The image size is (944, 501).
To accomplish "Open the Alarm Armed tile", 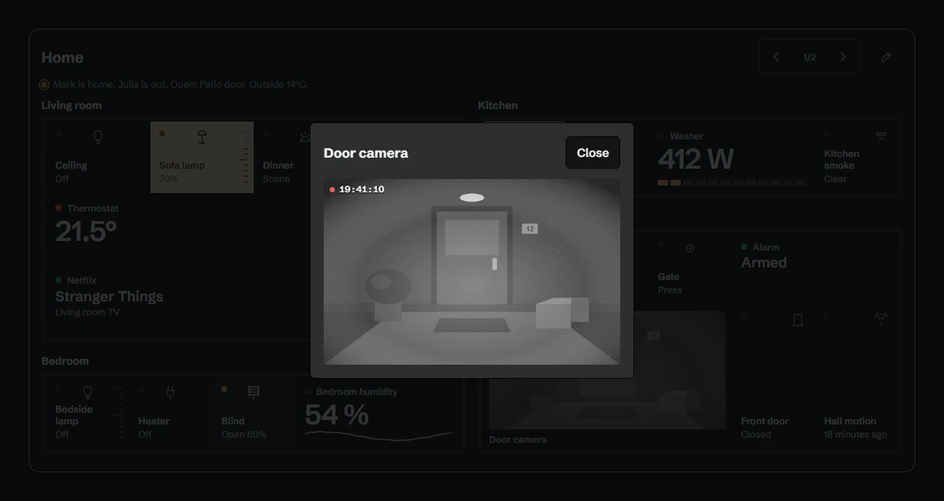I will 815,269.
